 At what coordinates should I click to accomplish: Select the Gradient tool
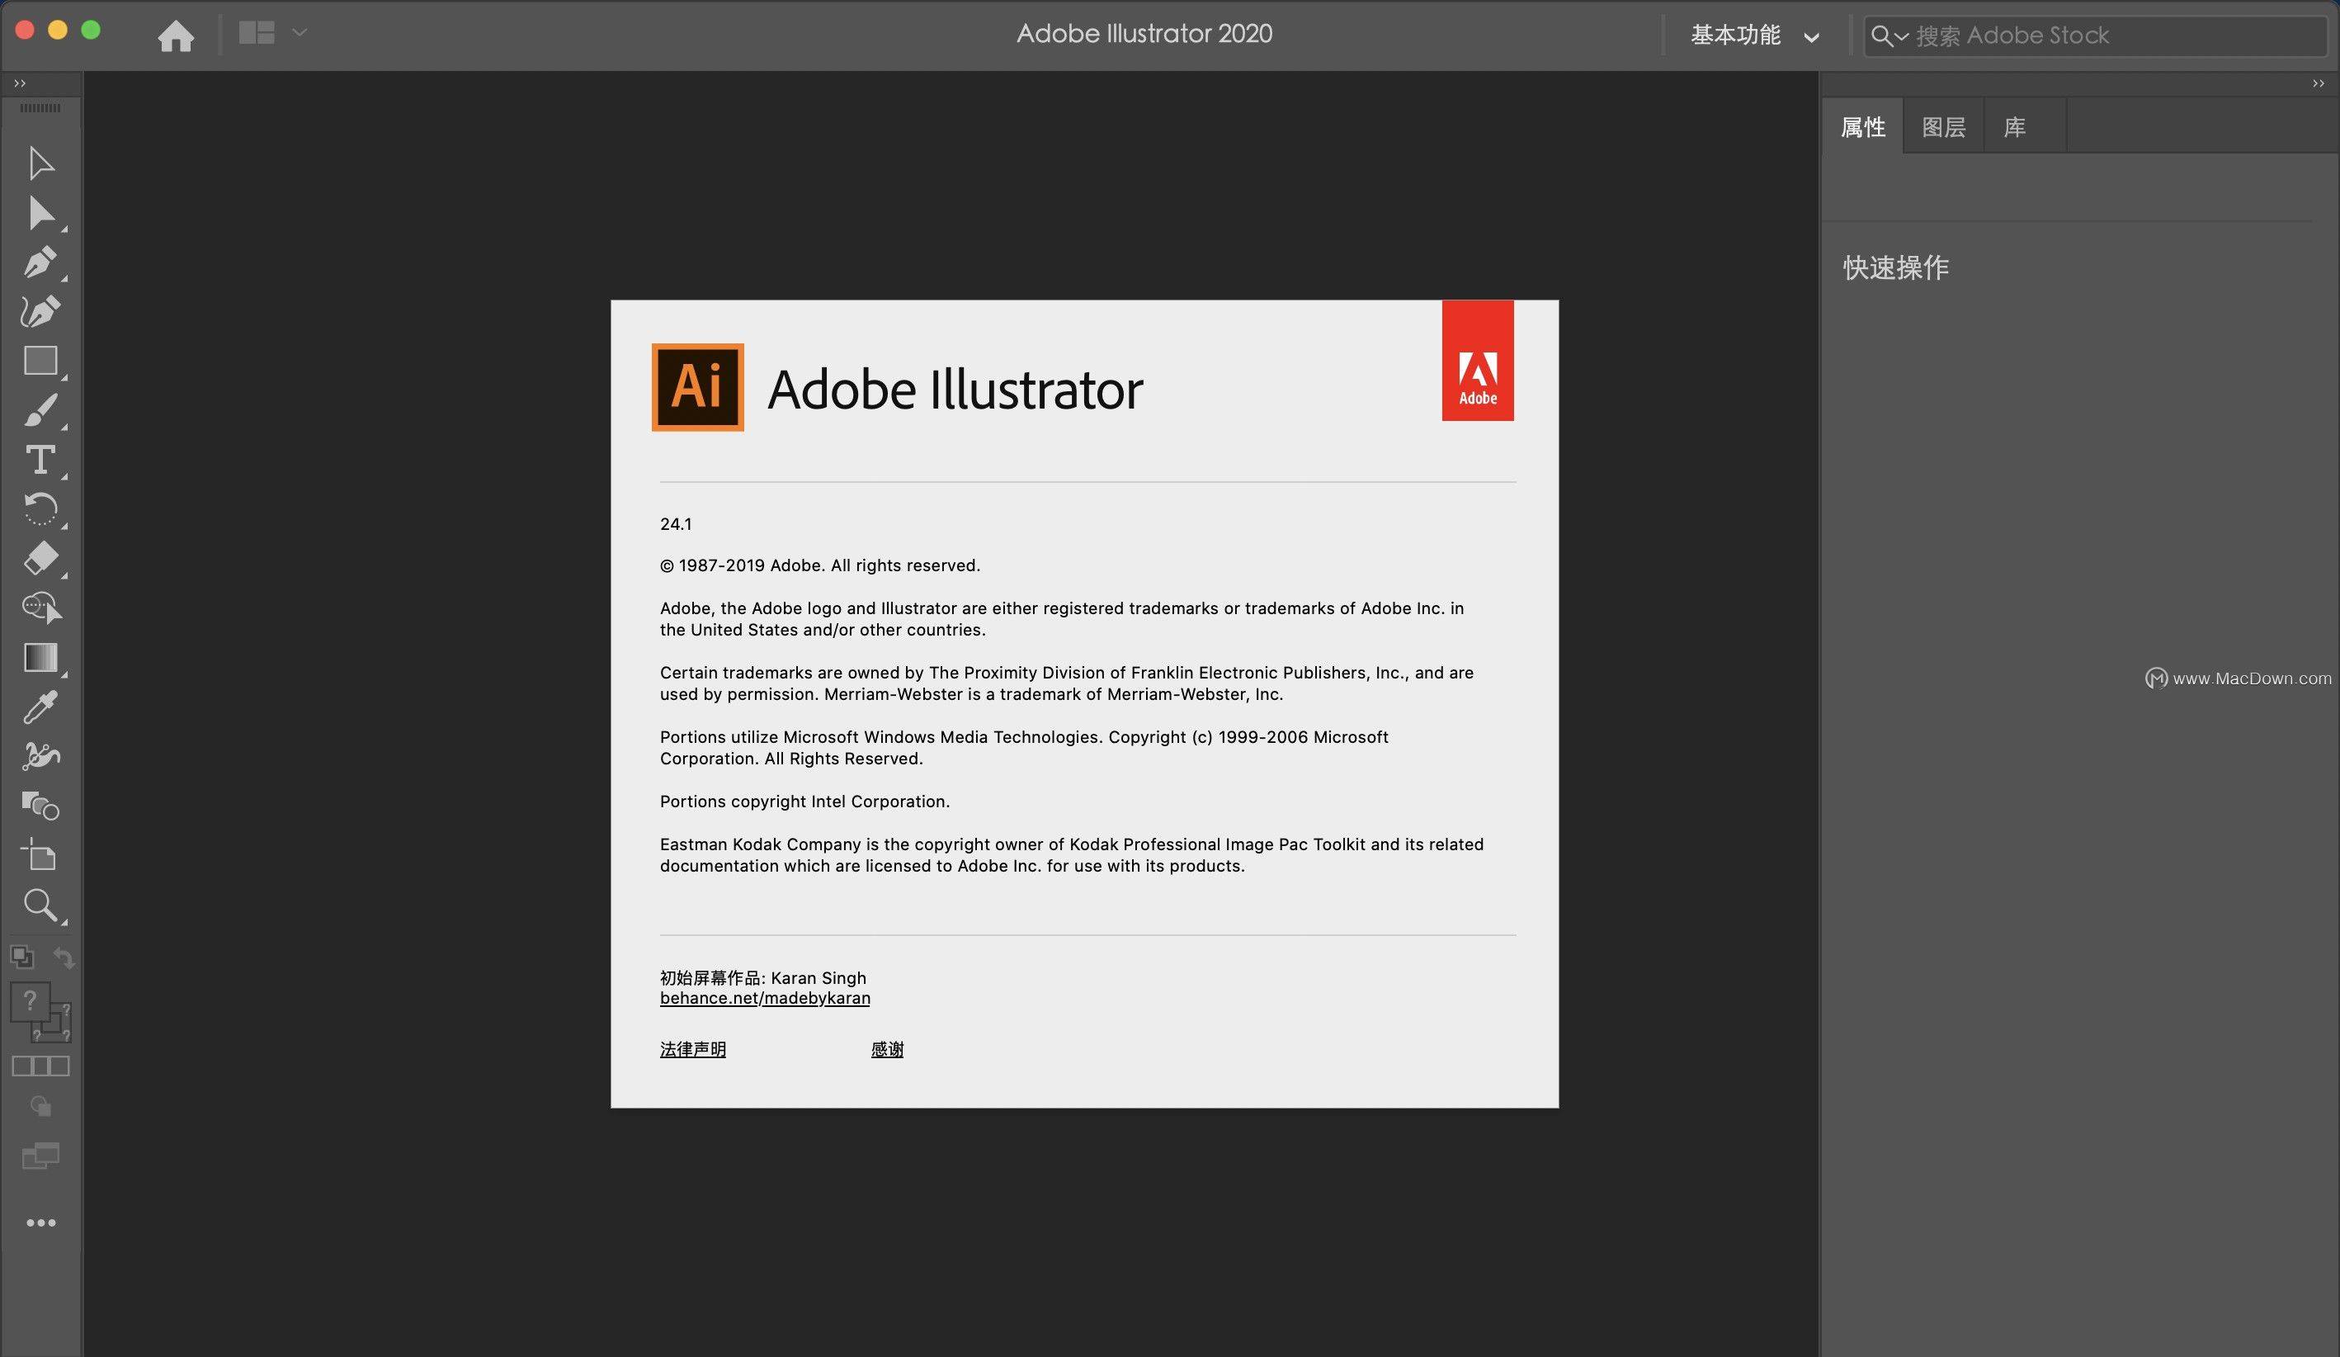tap(41, 658)
